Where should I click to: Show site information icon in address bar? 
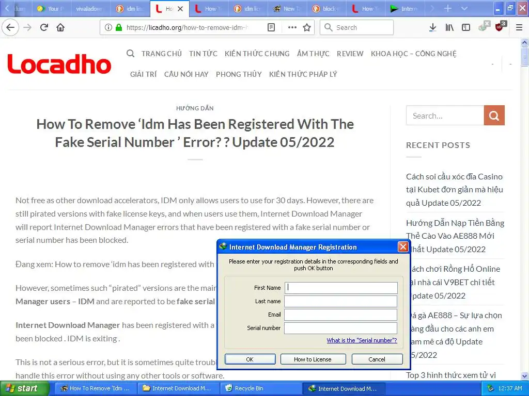coord(108,27)
